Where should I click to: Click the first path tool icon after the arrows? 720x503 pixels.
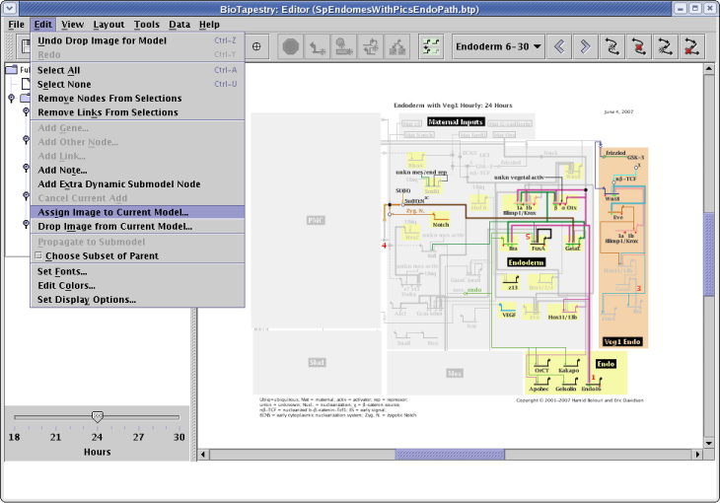coord(612,46)
